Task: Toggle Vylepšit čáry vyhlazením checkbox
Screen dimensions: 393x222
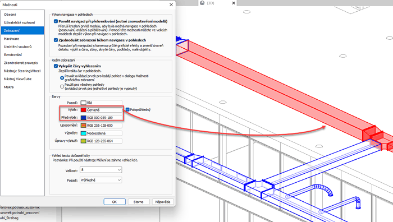Action: [56, 66]
